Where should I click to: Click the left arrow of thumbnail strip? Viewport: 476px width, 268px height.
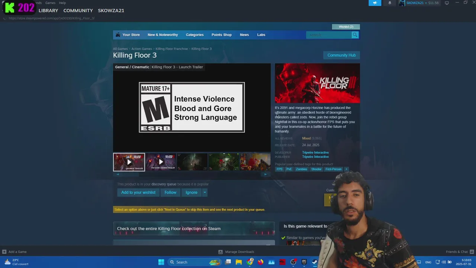(118, 174)
